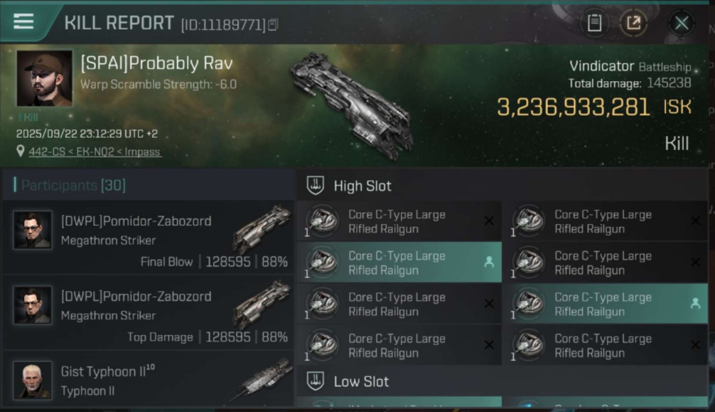715x412 pixels.
Task: Click Probably Rav pilot portrait
Action: click(x=45, y=78)
